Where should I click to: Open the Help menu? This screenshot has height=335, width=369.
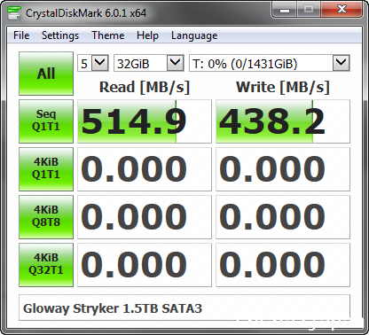coord(147,35)
